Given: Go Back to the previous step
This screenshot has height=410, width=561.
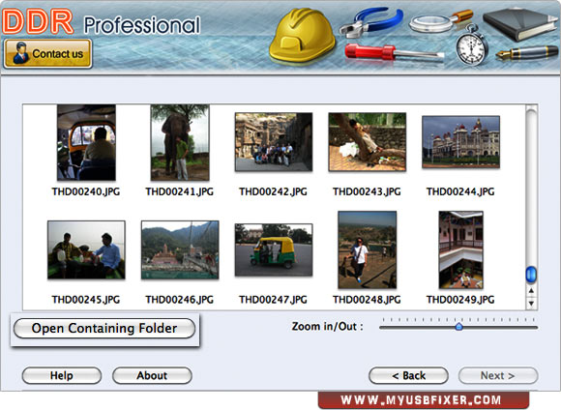Looking at the screenshot, I should 408,375.
